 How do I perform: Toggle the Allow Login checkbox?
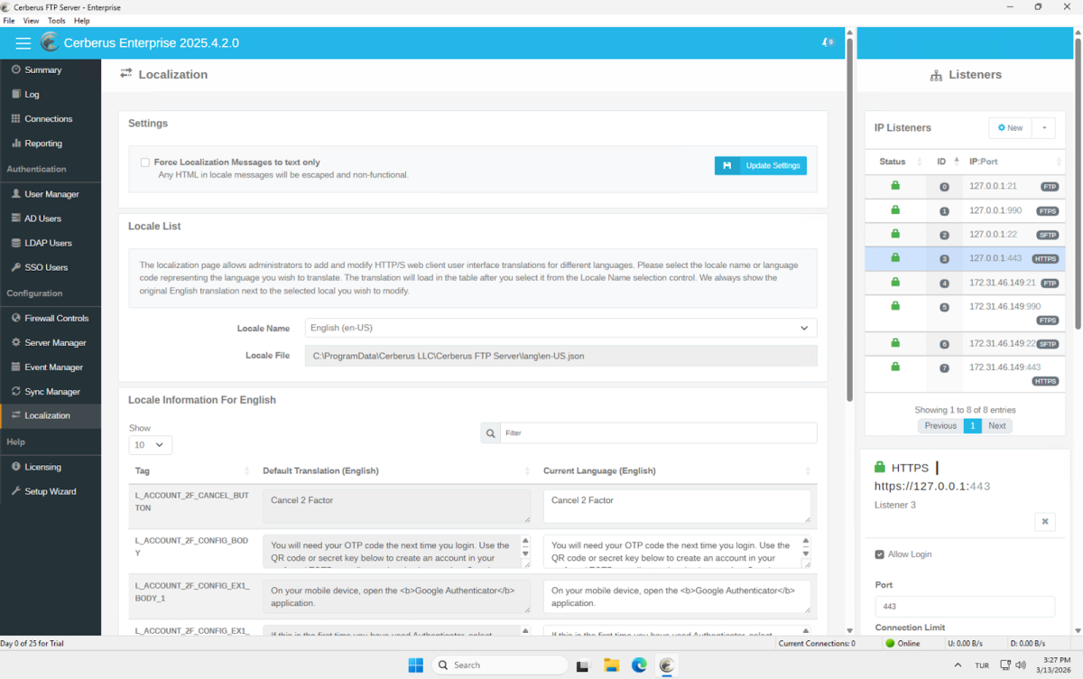point(880,554)
